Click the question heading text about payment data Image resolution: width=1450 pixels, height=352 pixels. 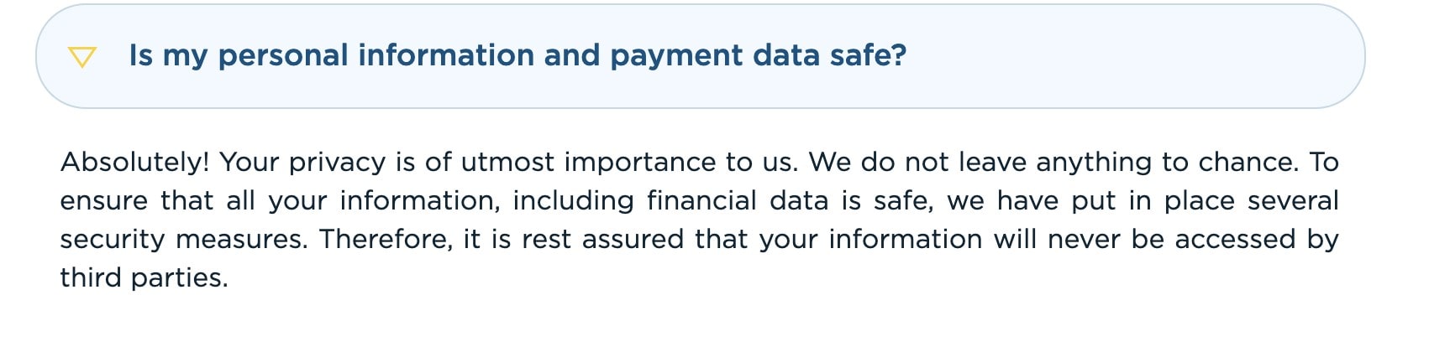(517, 56)
